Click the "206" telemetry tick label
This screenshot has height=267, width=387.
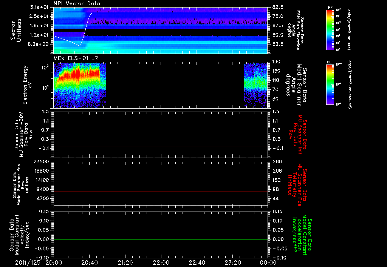(276, 171)
